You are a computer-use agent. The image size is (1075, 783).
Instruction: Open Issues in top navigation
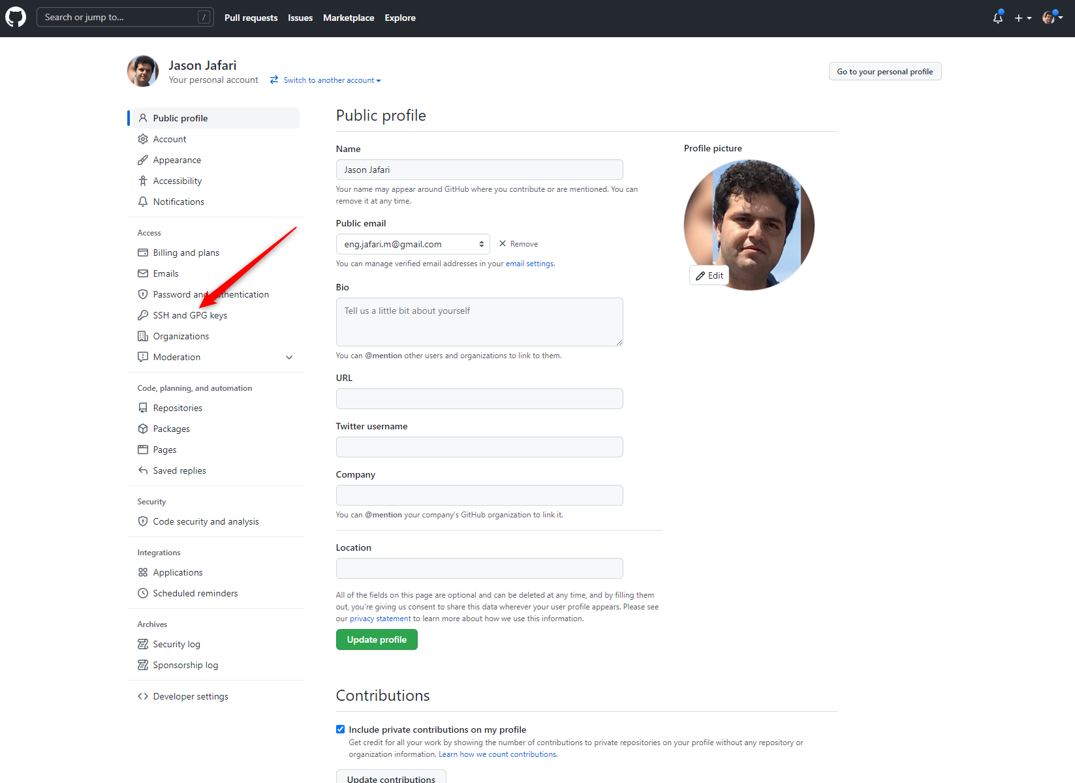pos(300,18)
